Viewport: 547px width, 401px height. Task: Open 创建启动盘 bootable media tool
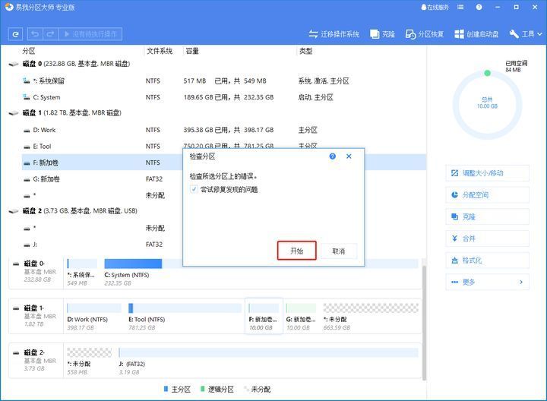pyautogui.click(x=476, y=34)
